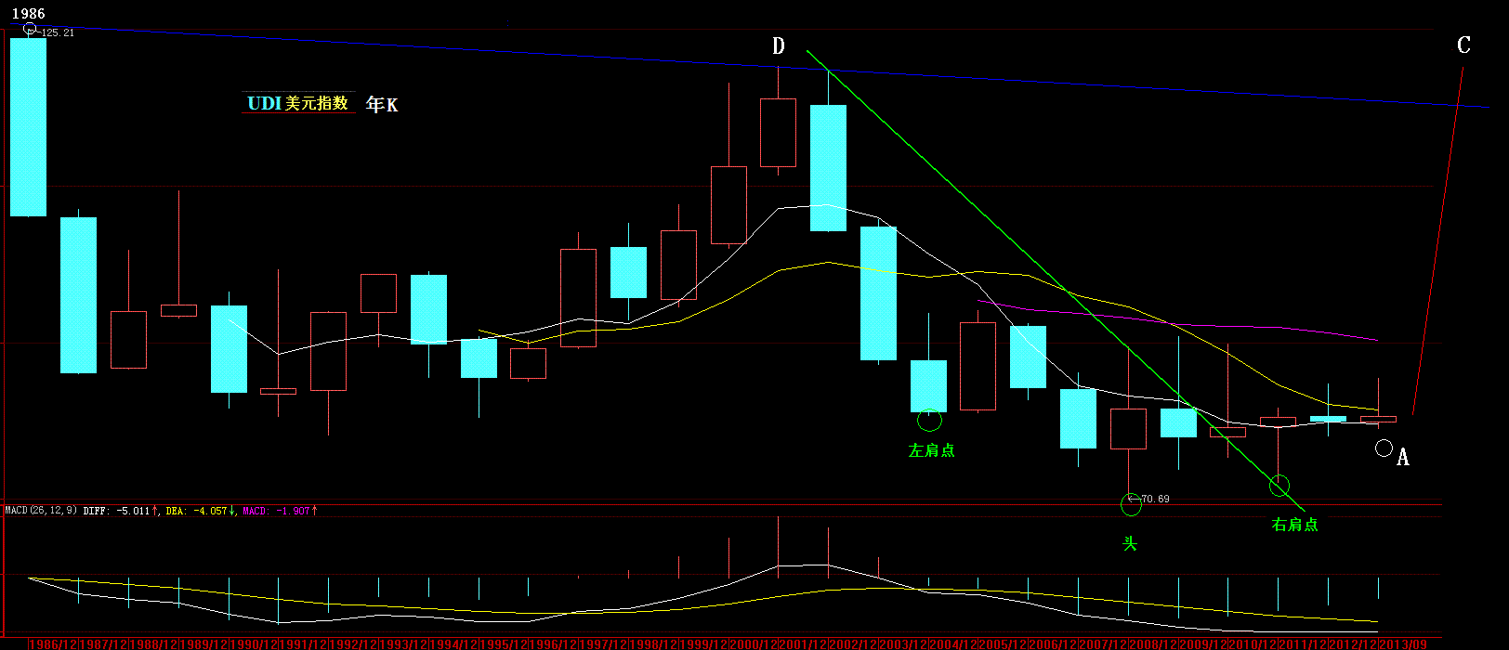Click the letter D annotation
1509x650 pixels.
click(x=779, y=45)
